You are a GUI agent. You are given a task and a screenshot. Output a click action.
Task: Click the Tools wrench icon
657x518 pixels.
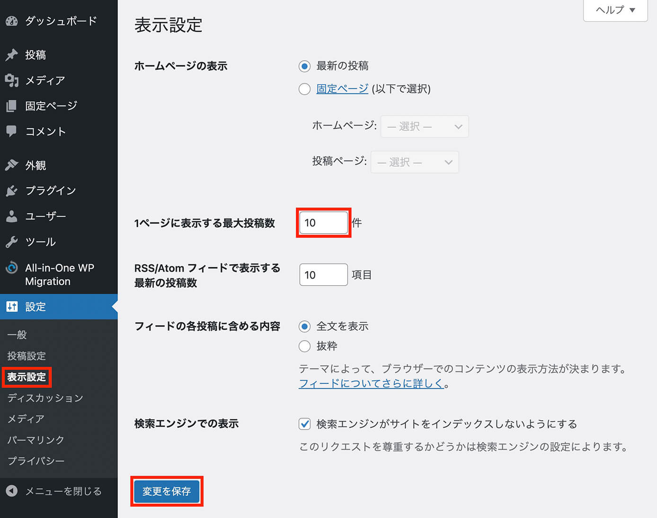click(x=12, y=242)
